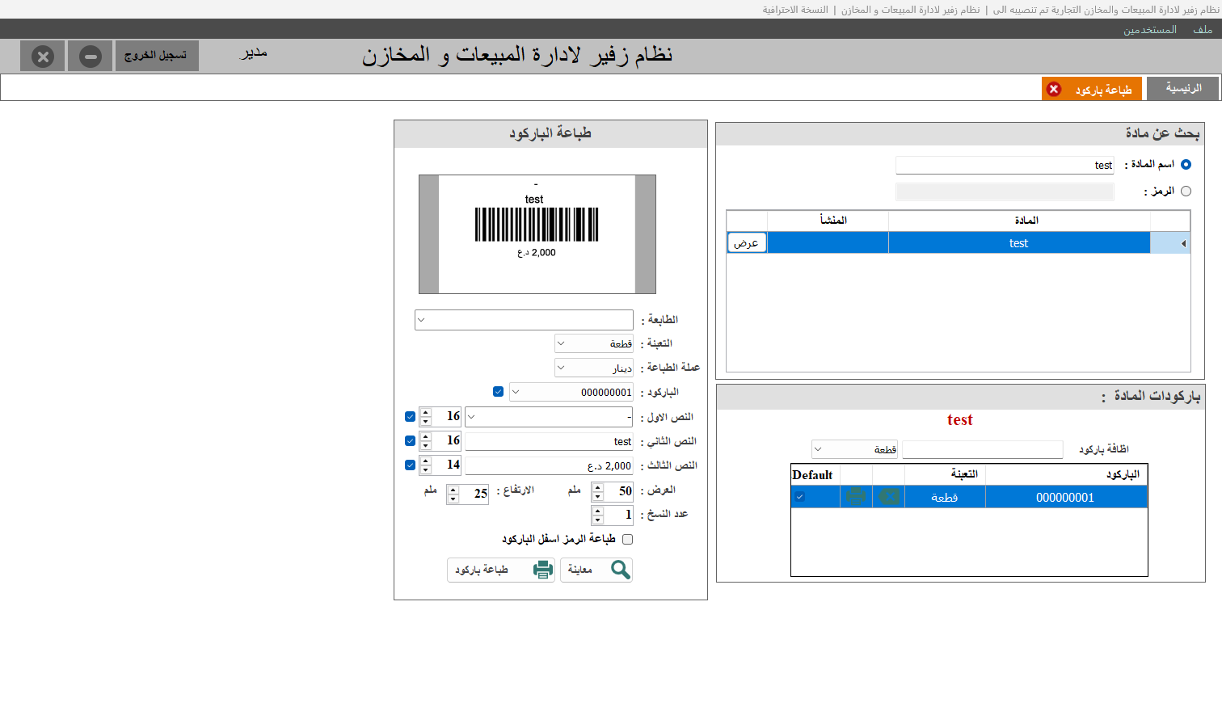1222x728 pixels.
Task: Click the round X button in header bar
Action: 43,57
